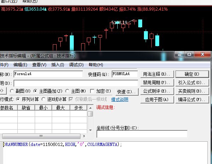Click the 快捷码 field containing FORMULA4
The width and height of the screenshot is (212, 164).
(x=125, y=74)
